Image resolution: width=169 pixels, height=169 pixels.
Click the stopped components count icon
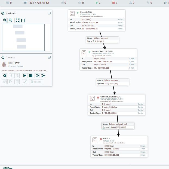click(113, 3)
